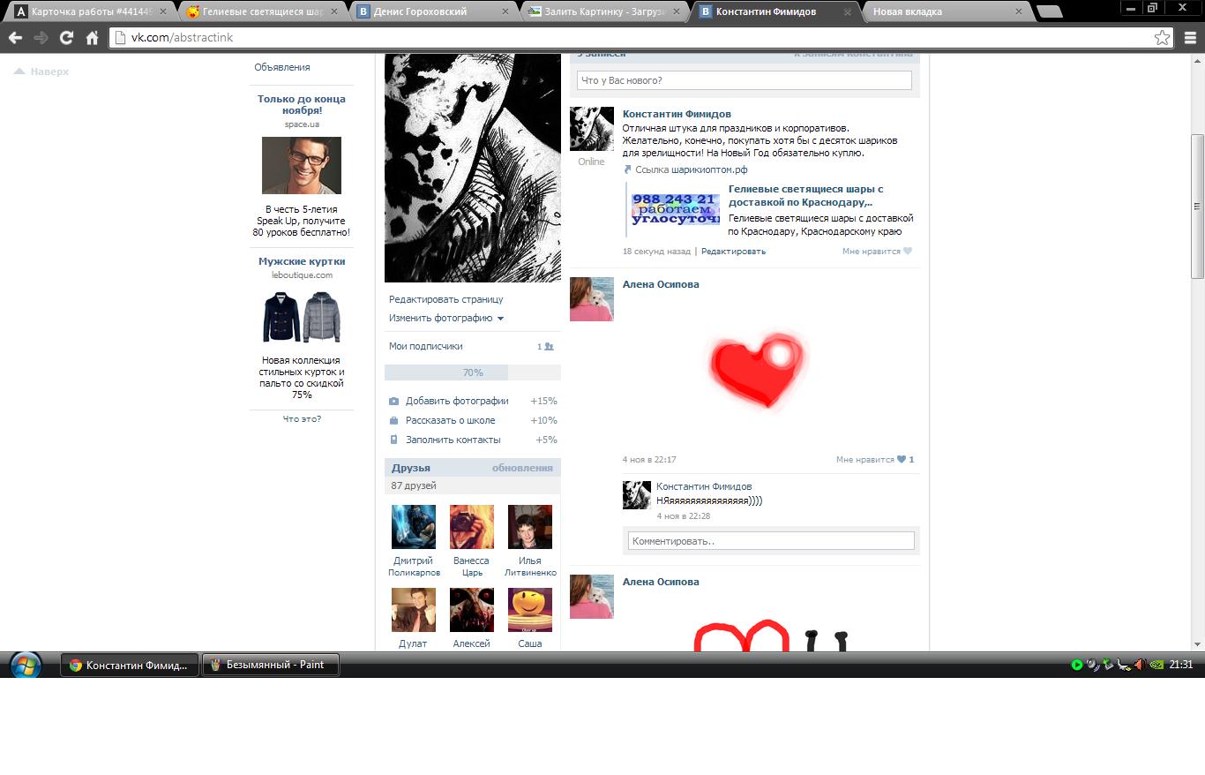1205x775 pixels.
Task: Close the Новая вкладка tab
Action: pos(1018,11)
